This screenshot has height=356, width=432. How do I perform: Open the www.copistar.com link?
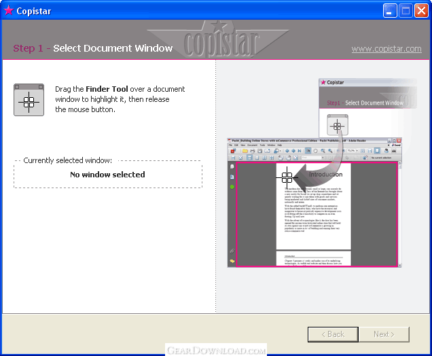(386, 49)
